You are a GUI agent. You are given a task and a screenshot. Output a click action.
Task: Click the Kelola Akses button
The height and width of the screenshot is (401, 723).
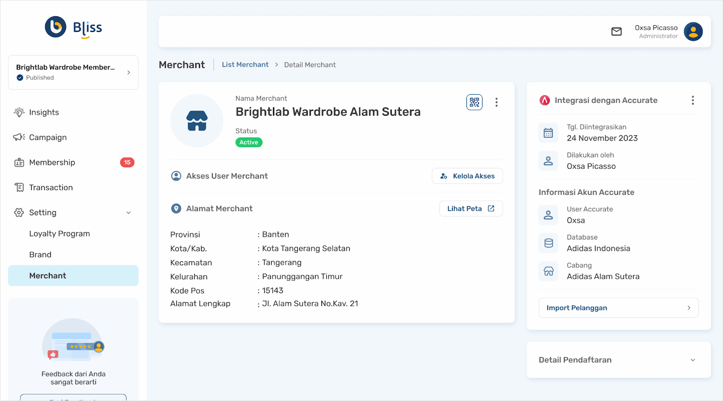(x=467, y=176)
